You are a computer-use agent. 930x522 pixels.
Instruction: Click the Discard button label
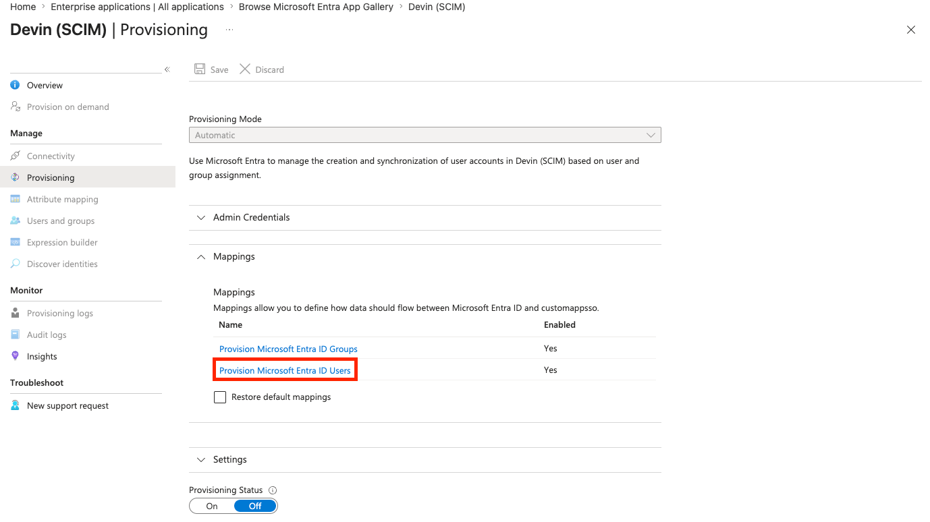click(x=269, y=69)
